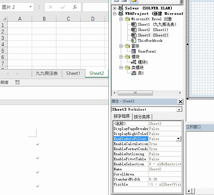Select UserForm1 in project tree
The image size is (214, 195).
click(x=147, y=51)
